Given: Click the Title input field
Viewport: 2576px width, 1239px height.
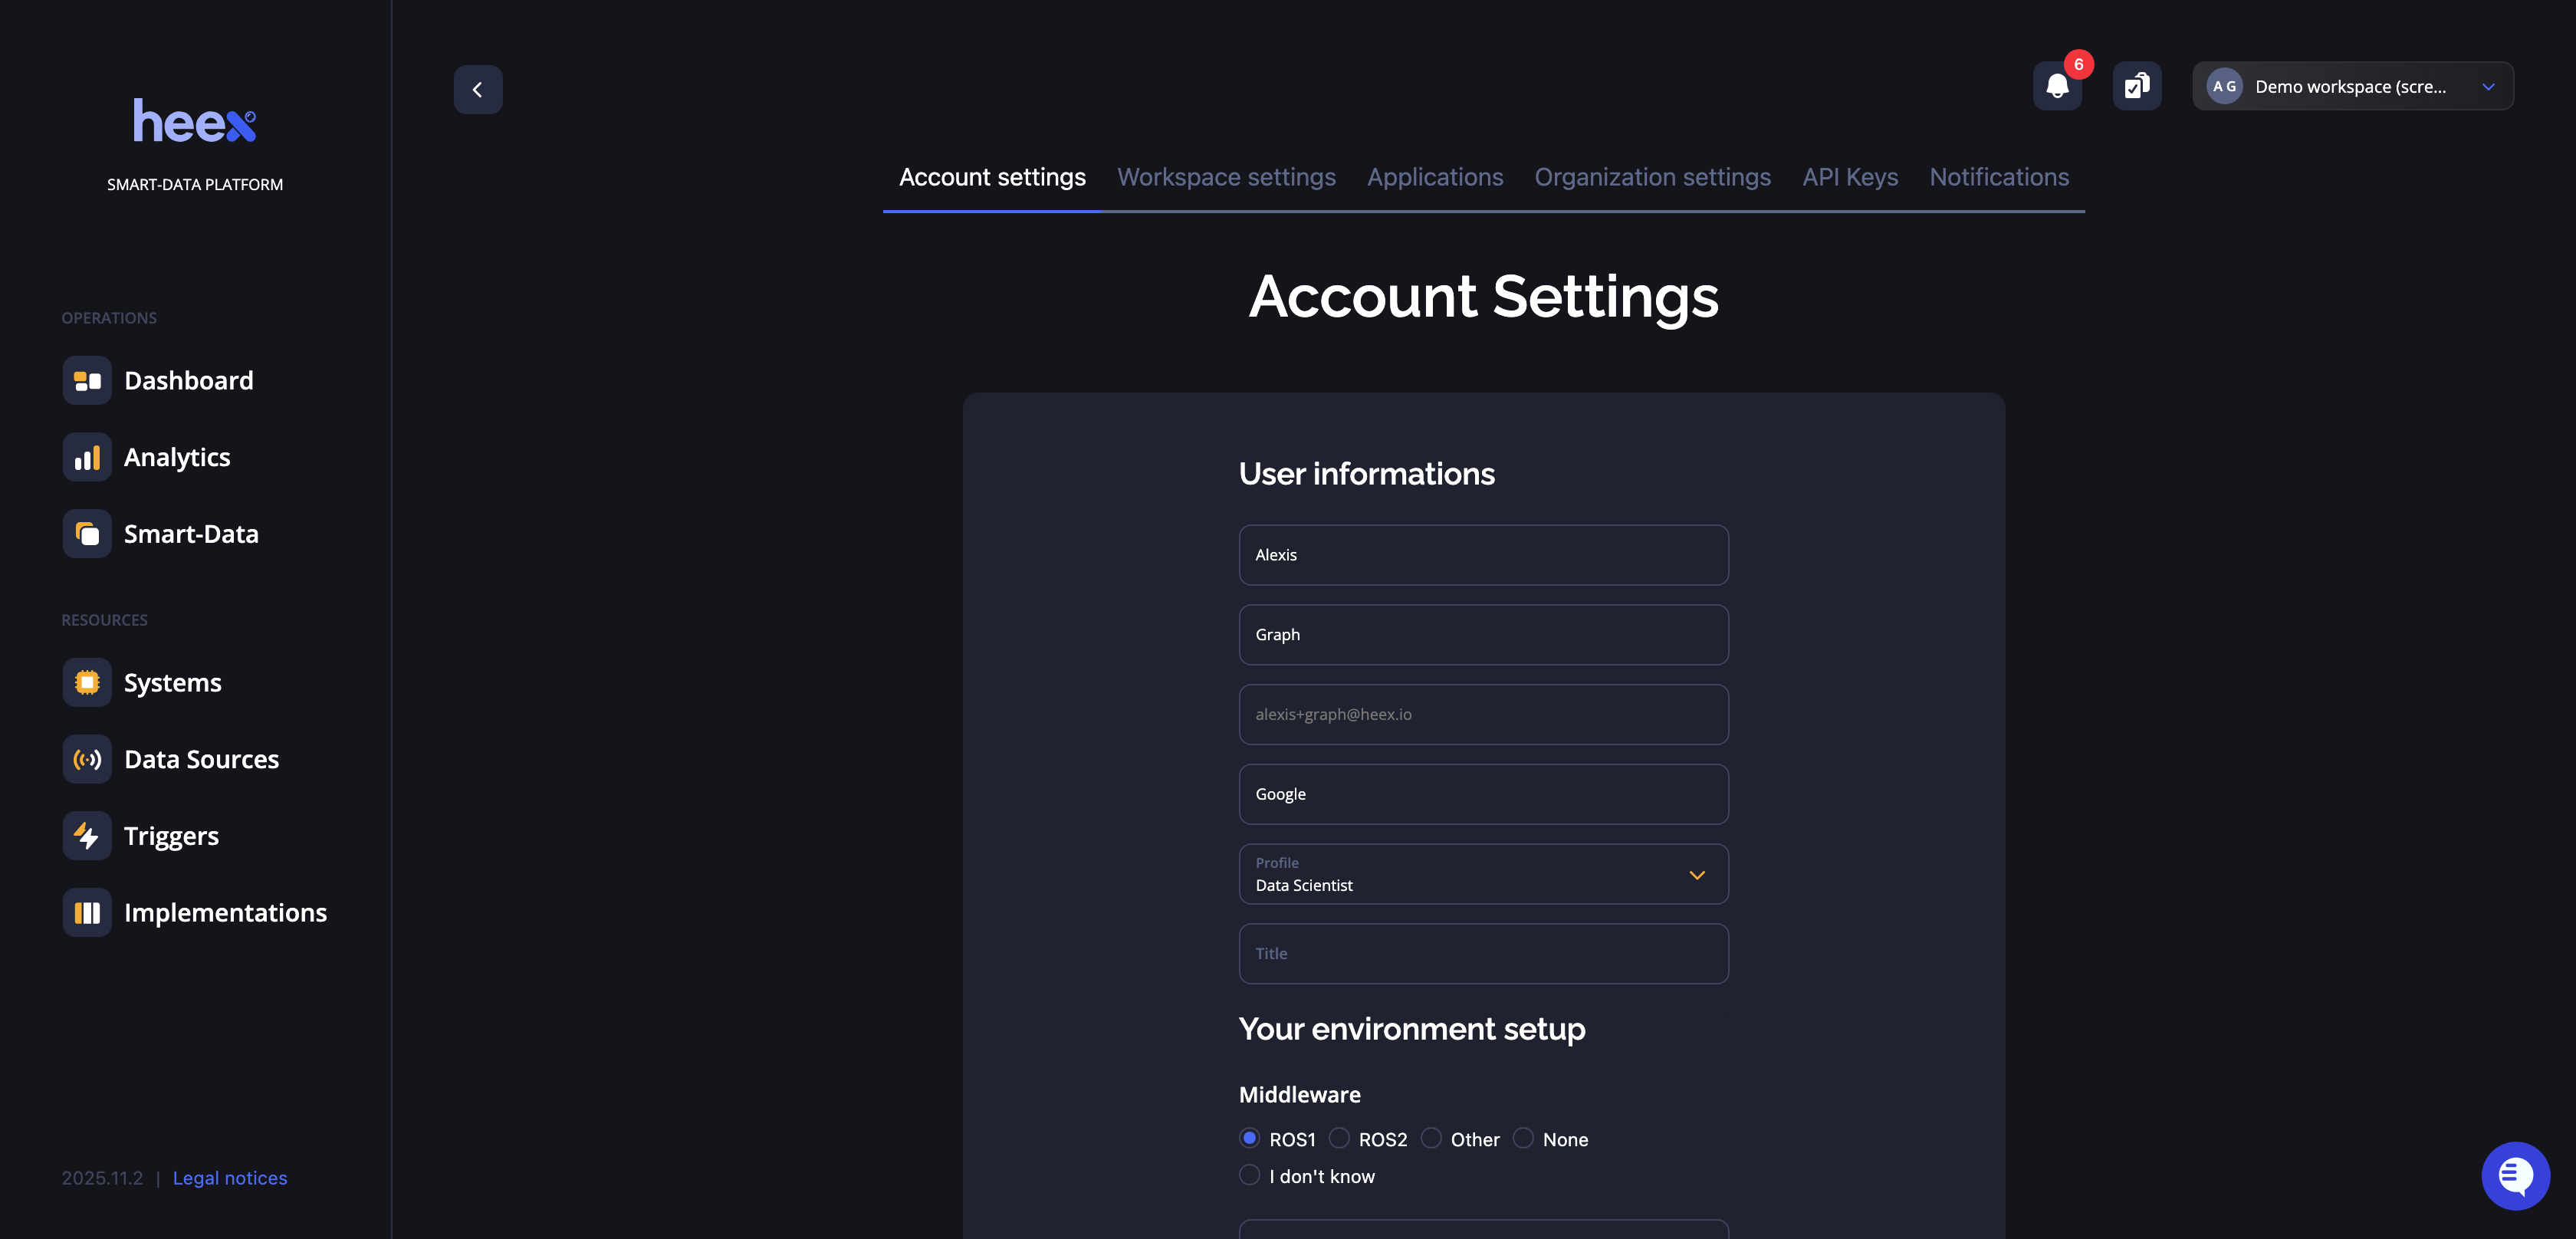Looking at the screenshot, I should tap(1483, 953).
